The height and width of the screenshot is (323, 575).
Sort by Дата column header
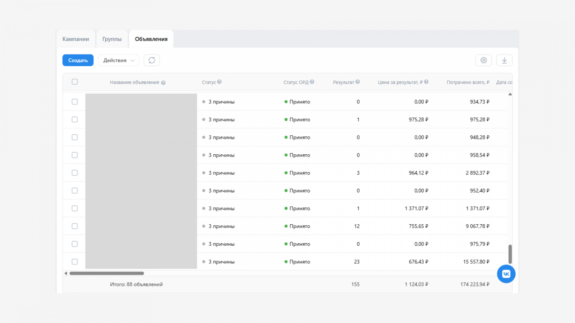504,82
